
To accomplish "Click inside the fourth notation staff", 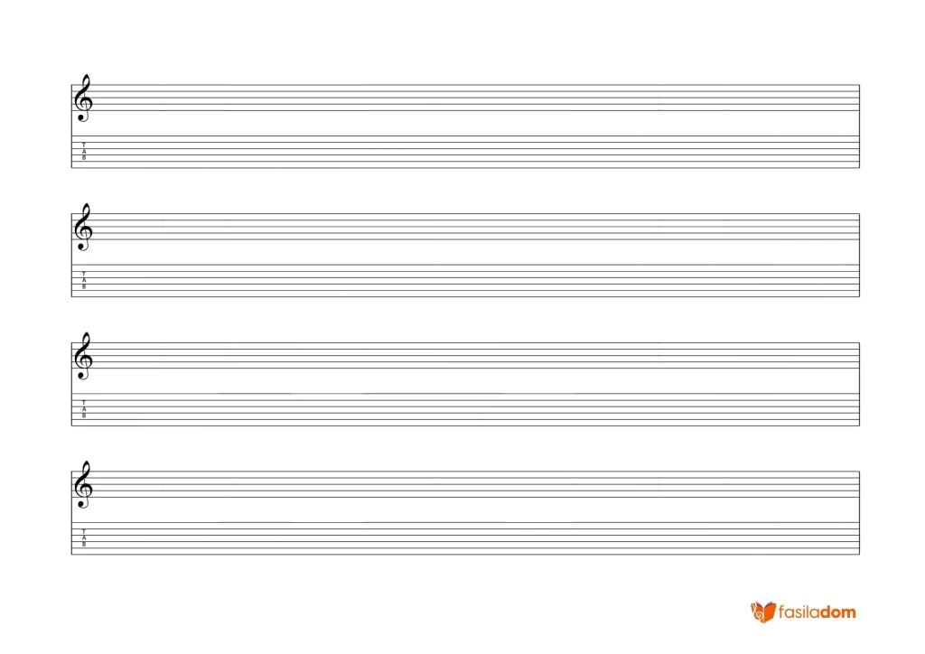I will click(465, 484).
